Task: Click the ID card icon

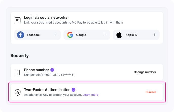Action: coord(18,20)
